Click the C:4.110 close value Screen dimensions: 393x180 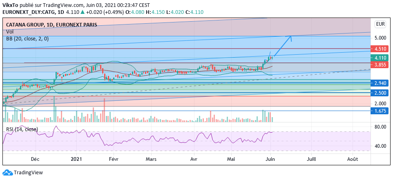tap(194, 12)
